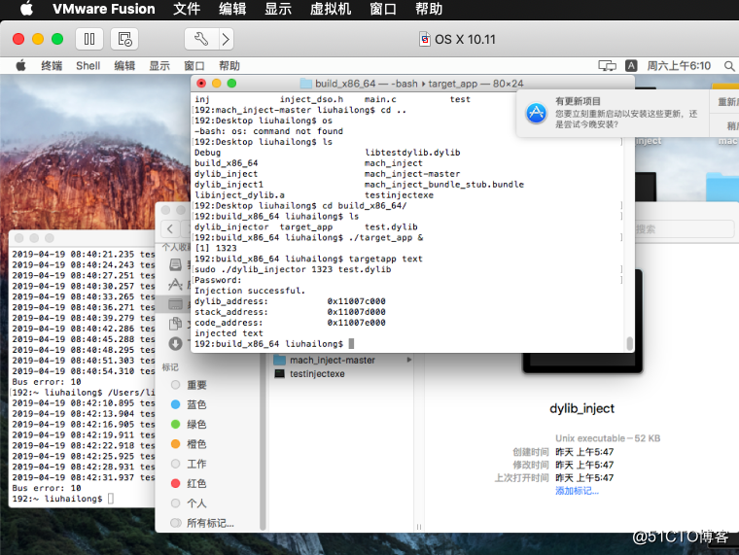Click the 有更新项目 notification text

(x=578, y=101)
